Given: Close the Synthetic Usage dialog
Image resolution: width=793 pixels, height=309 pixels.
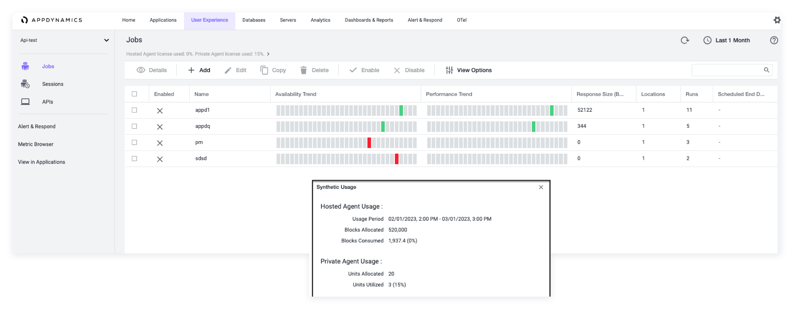Looking at the screenshot, I should [541, 187].
